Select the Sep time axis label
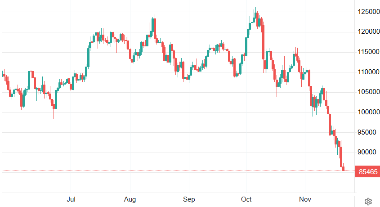The image size is (380, 207). point(189,198)
